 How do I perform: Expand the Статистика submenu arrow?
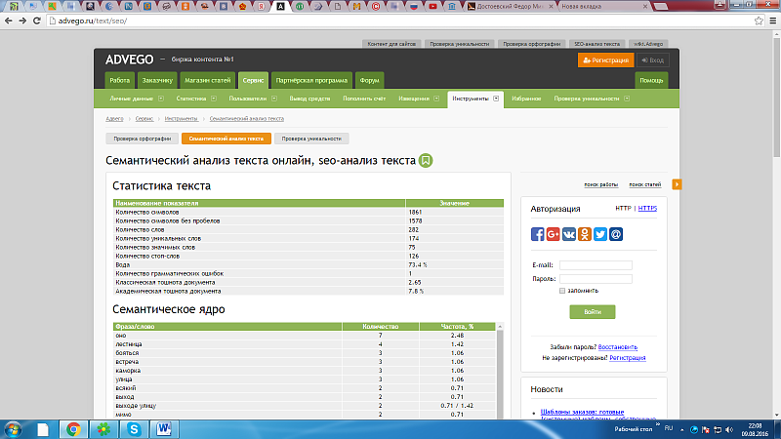pyautogui.click(x=214, y=99)
